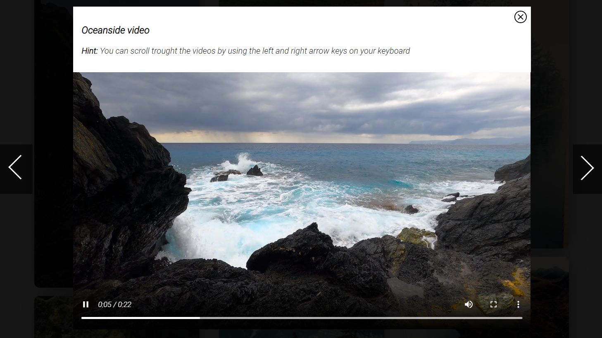Click the 0:05 / 0:22 time display
This screenshot has height=338, width=602.
point(114,305)
